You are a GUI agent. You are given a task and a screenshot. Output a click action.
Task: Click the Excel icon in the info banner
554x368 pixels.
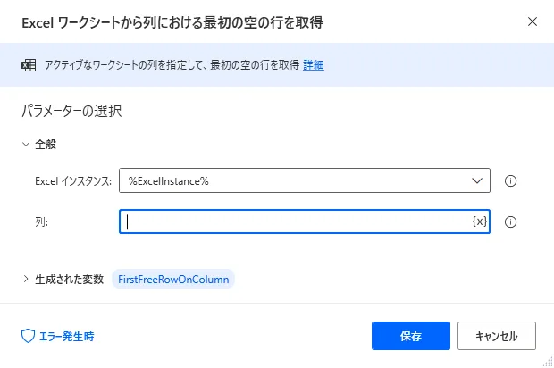[x=27, y=65]
